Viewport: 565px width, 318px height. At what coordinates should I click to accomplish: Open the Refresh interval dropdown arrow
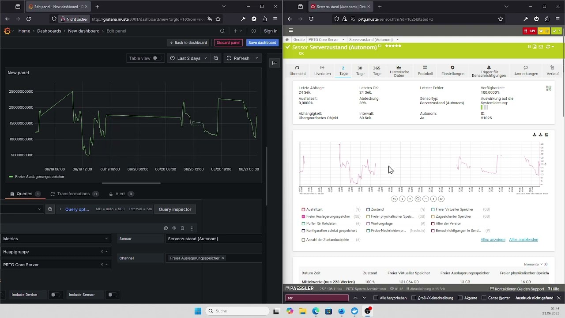tap(258, 58)
